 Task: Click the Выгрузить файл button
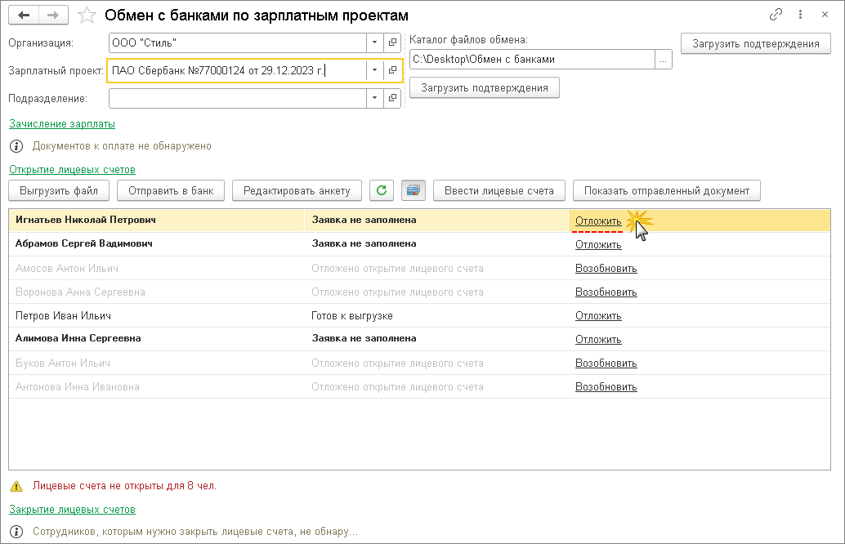(x=59, y=190)
